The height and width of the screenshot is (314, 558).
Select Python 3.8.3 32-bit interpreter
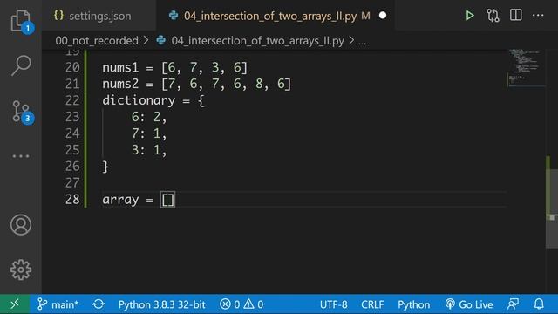coord(162,304)
